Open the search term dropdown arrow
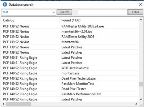 tap(54, 12)
